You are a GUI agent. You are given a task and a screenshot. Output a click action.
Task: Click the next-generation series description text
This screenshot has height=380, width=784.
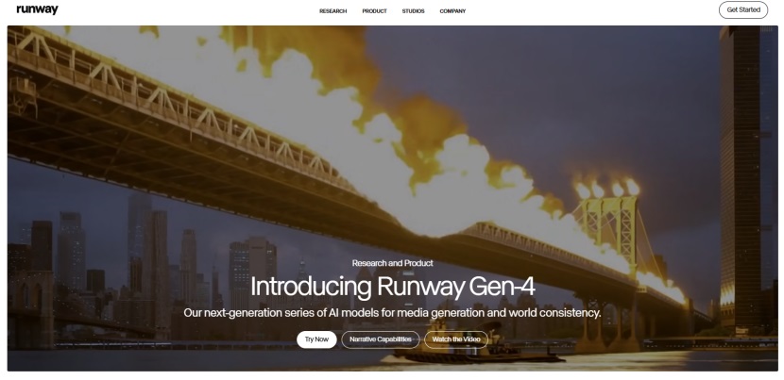click(393, 313)
